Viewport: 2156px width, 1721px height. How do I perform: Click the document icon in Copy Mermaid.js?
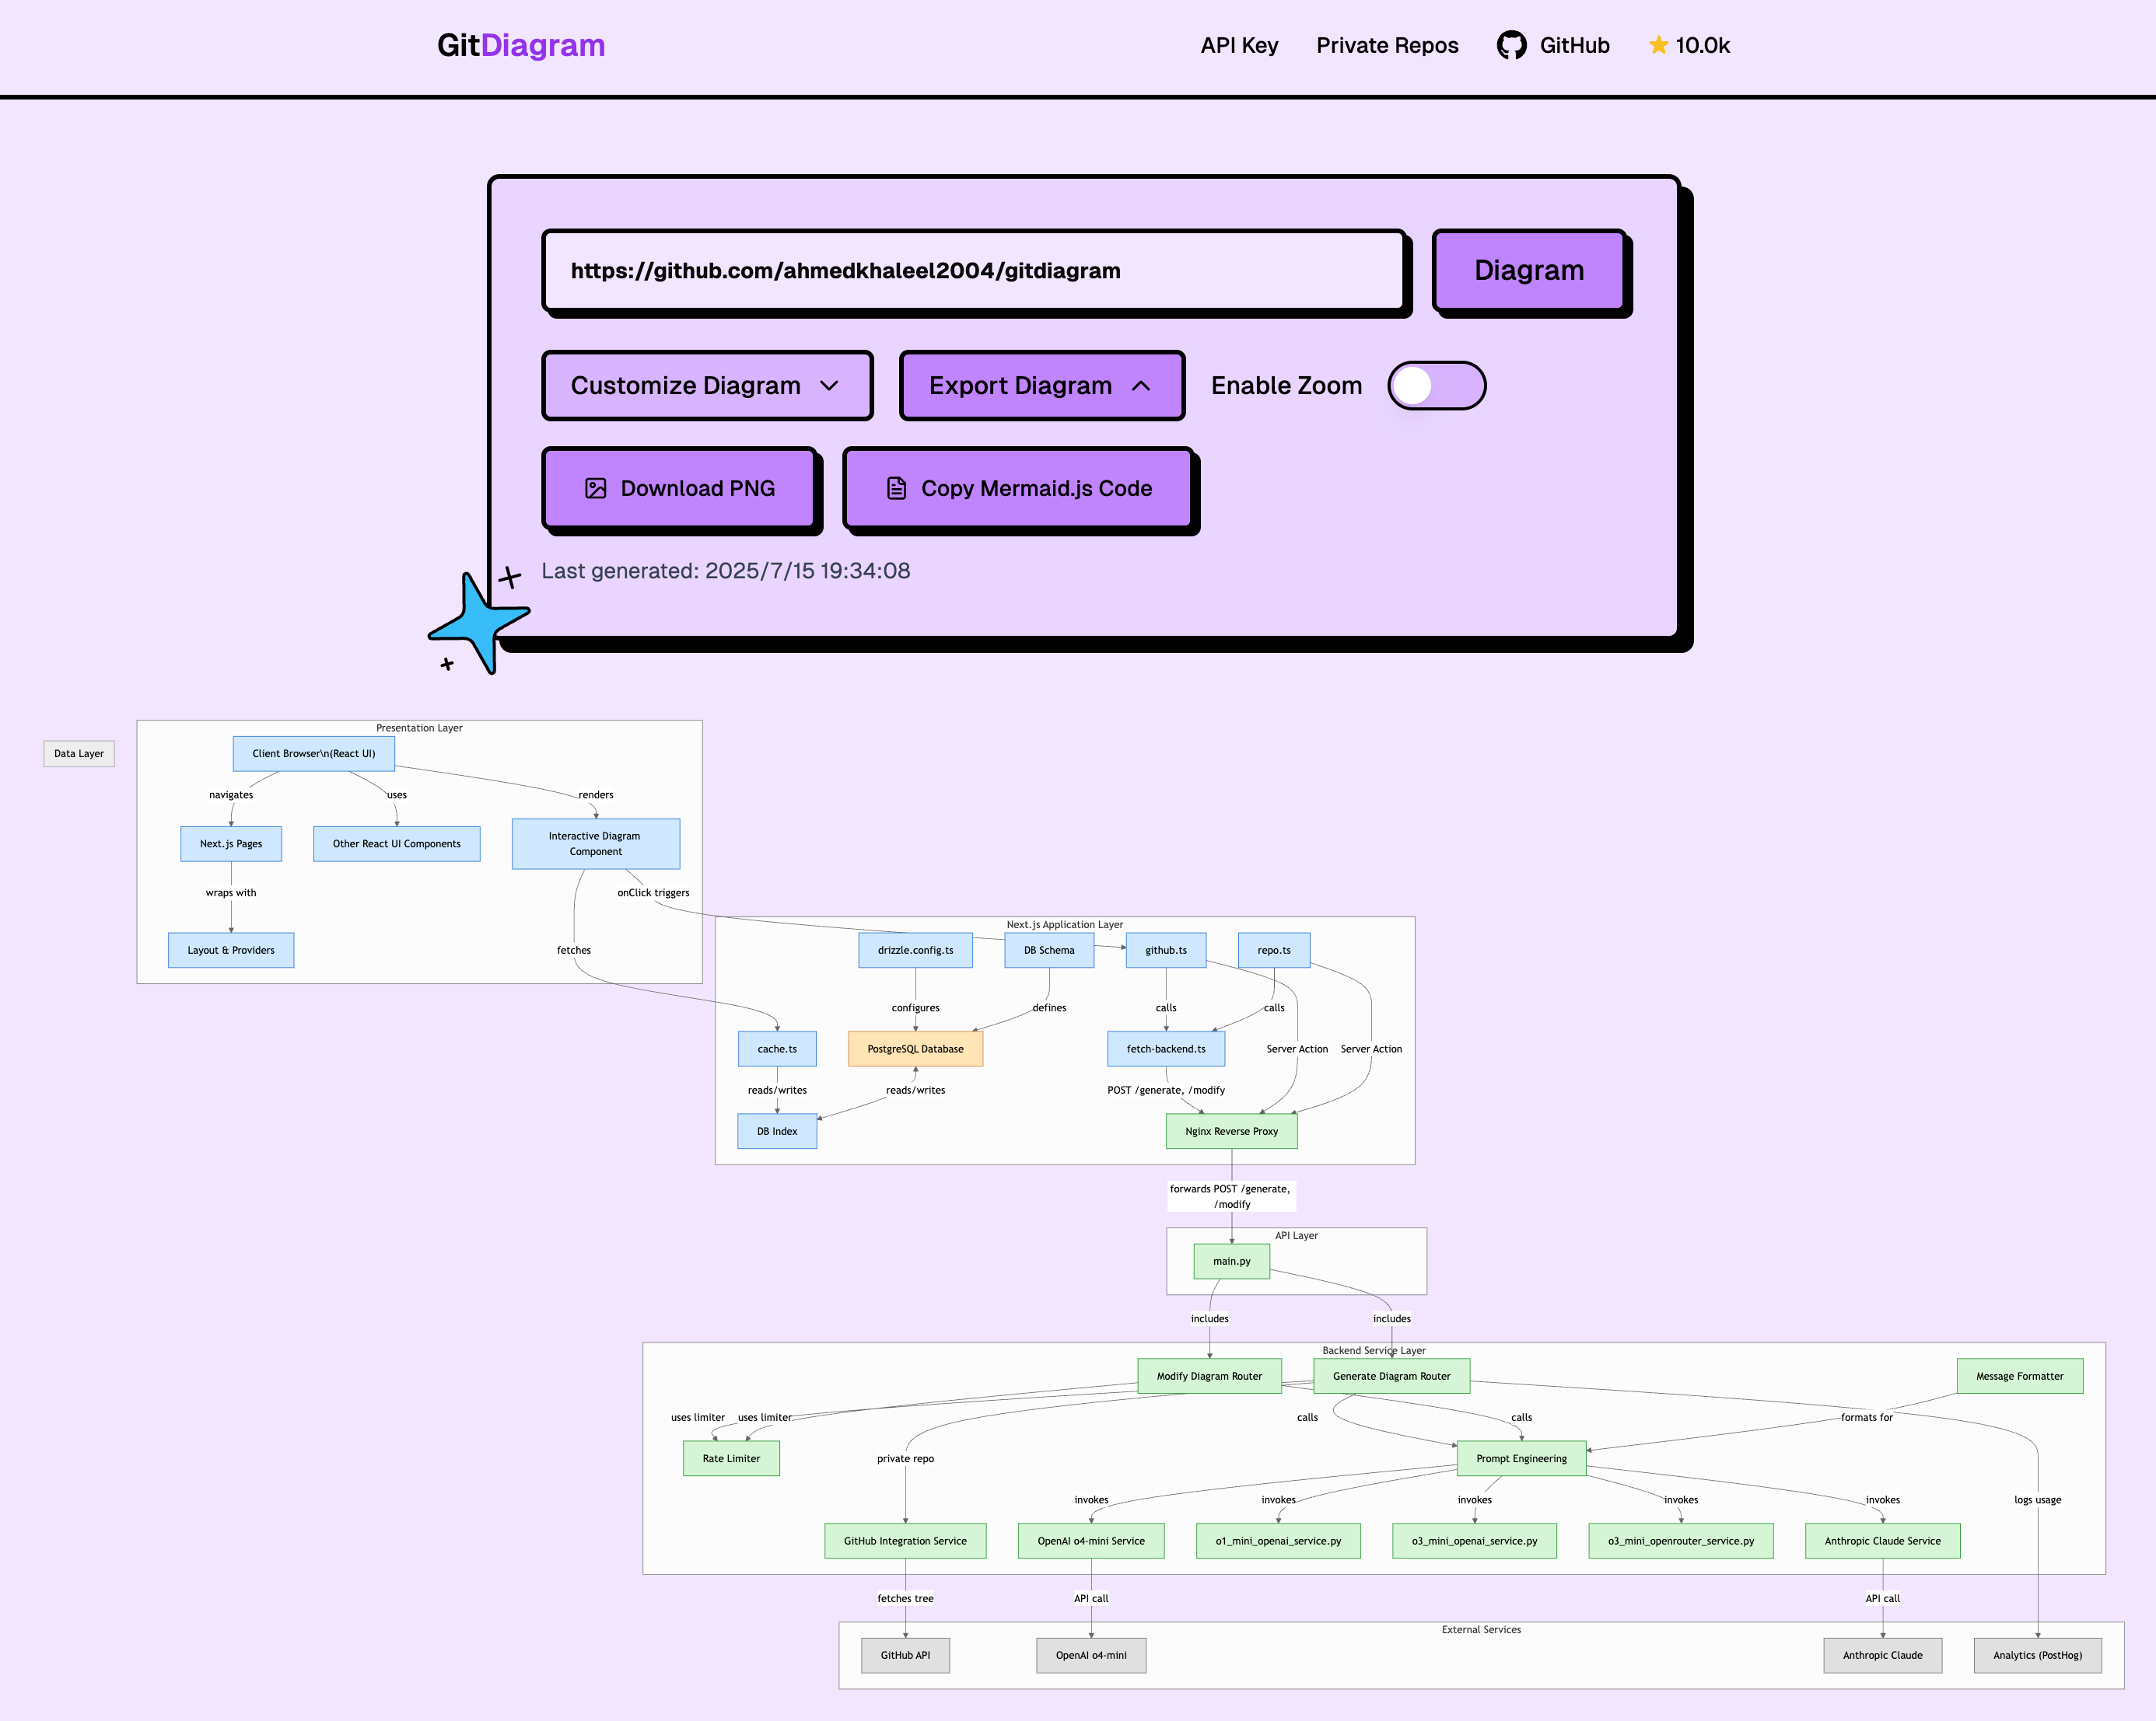[896, 487]
